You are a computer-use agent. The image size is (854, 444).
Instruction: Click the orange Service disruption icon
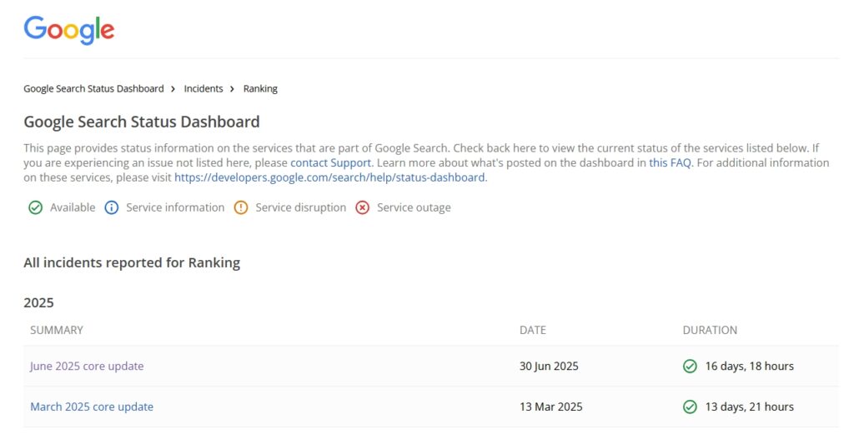click(241, 208)
